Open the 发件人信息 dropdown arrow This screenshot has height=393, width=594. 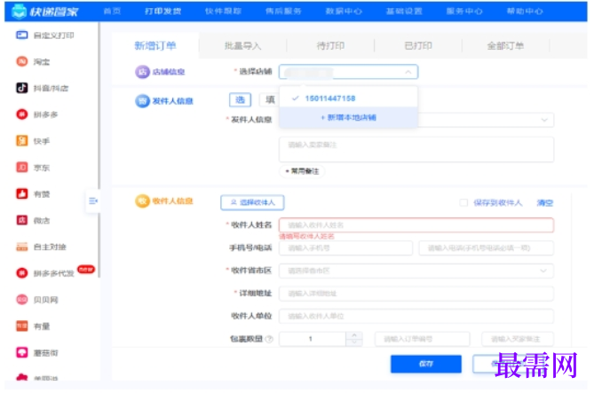(x=544, y=120)
